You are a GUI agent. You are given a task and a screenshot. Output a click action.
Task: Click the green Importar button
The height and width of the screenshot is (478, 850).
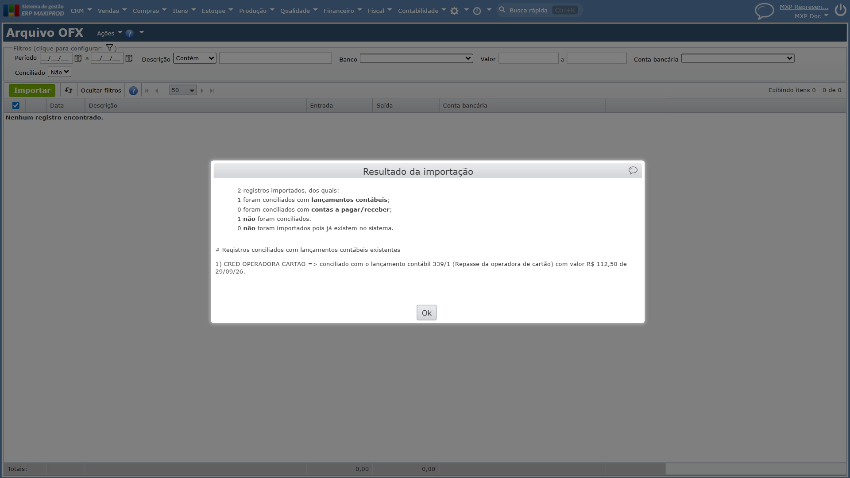coord(32,90)
